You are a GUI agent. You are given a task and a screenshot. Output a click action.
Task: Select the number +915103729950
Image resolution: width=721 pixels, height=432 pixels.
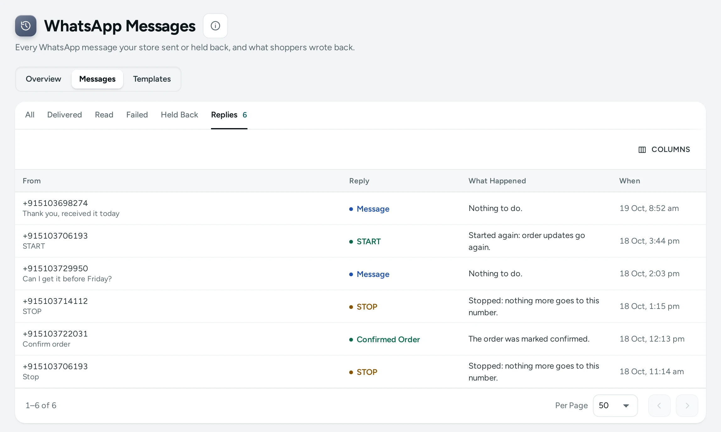pos(55,268)
